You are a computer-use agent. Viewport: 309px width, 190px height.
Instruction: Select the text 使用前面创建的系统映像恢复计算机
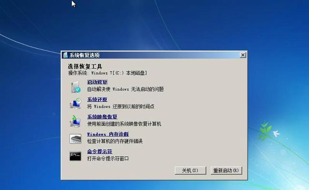124,124
